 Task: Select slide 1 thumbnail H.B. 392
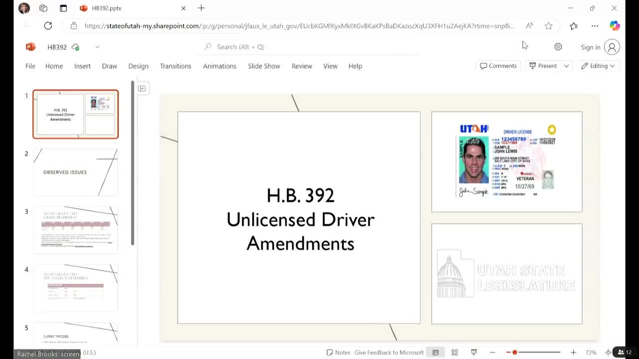click(x=75, y=114)
